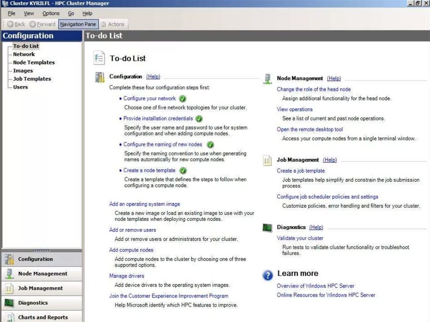
Task: Click the navigation pane splitter grip dots
Action: [x=42, y=250]
